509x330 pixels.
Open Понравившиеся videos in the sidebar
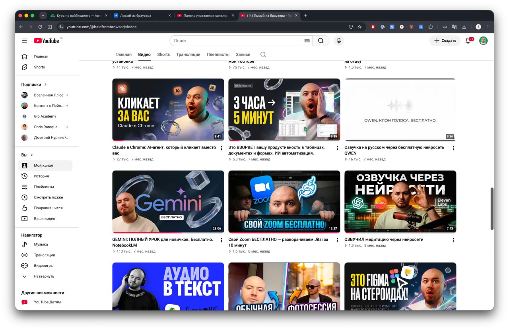pyautogui.click(x=45, y=208)
